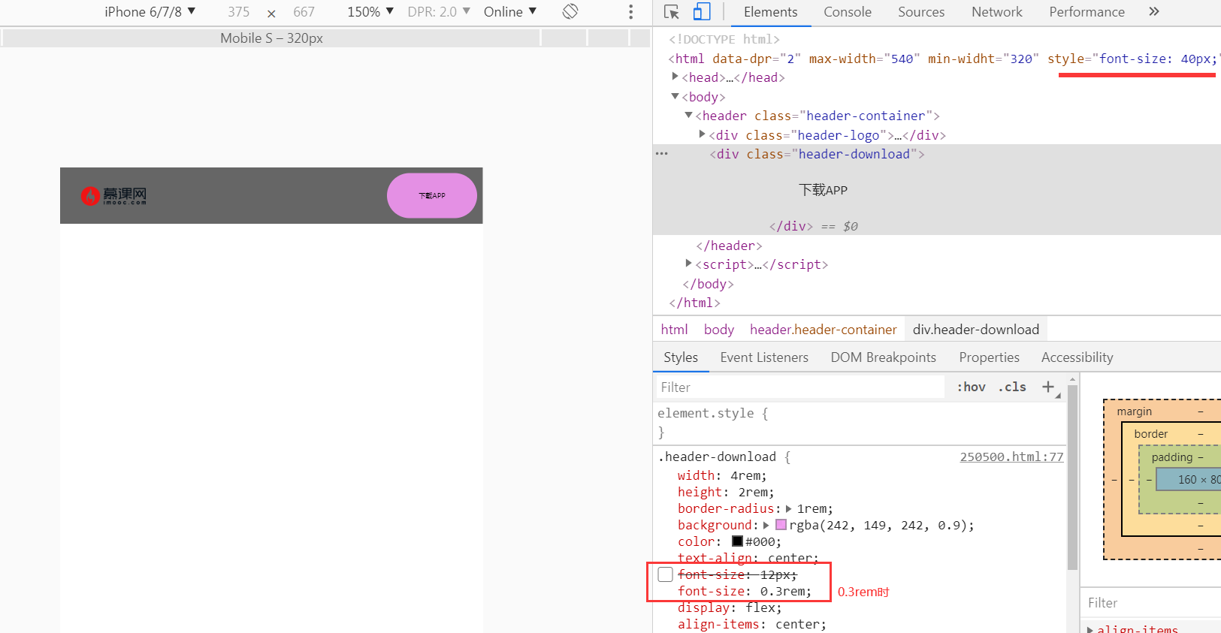Open the background color swatch picker
Image resolution: width=1221 pixels, height=633 pixels.
pyautogui.click(x=781, y=525)
